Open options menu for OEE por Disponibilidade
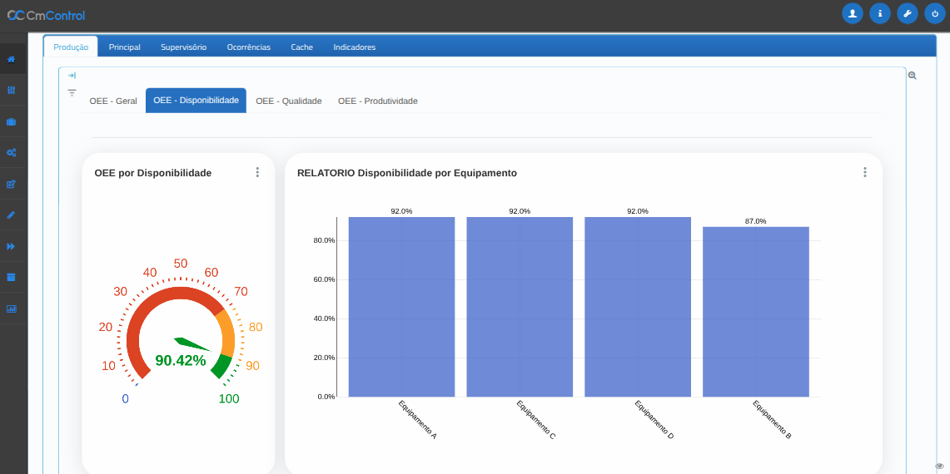 257,172
